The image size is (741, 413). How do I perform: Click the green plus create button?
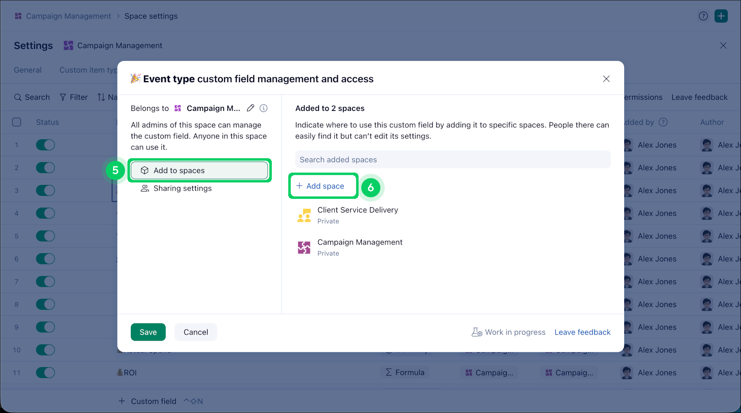(x=721, y=16)
